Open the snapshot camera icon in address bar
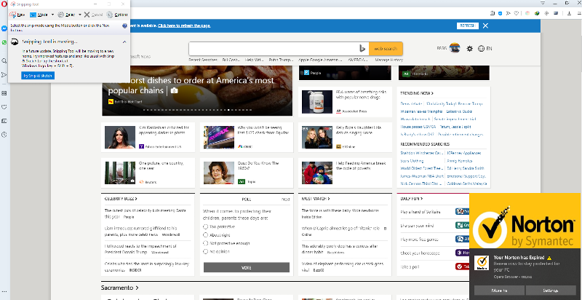Screen dimensions: 582x300 tap(493, 13)
